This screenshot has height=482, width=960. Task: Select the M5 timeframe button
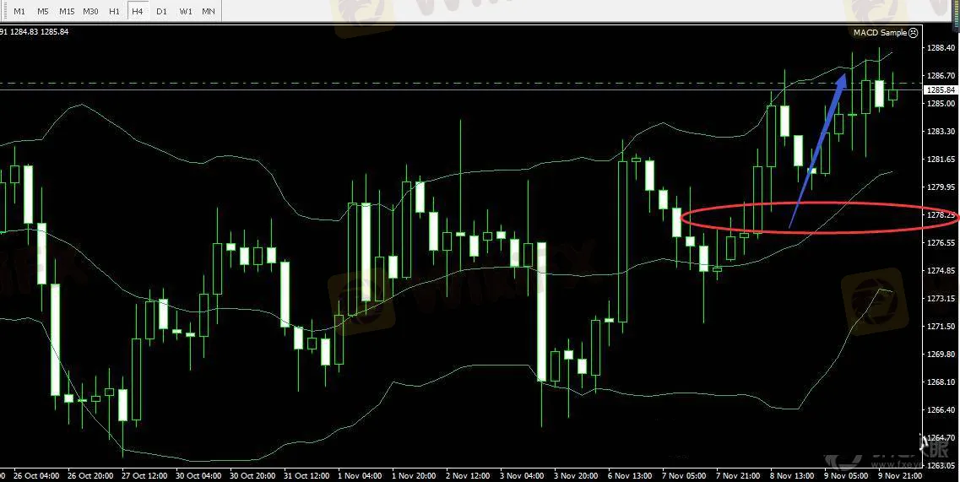(x=42, y=12)
